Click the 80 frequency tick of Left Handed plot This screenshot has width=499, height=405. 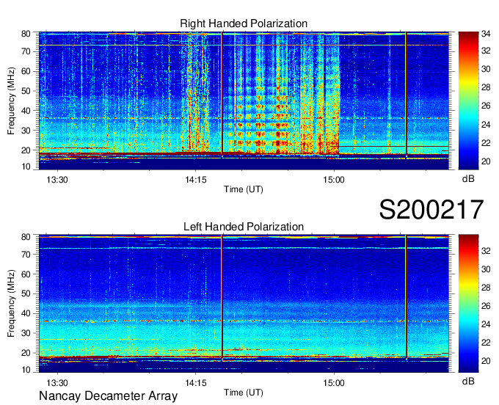click(26, 237)
